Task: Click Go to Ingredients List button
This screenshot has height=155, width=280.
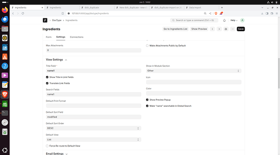Action: coord(175,29)
